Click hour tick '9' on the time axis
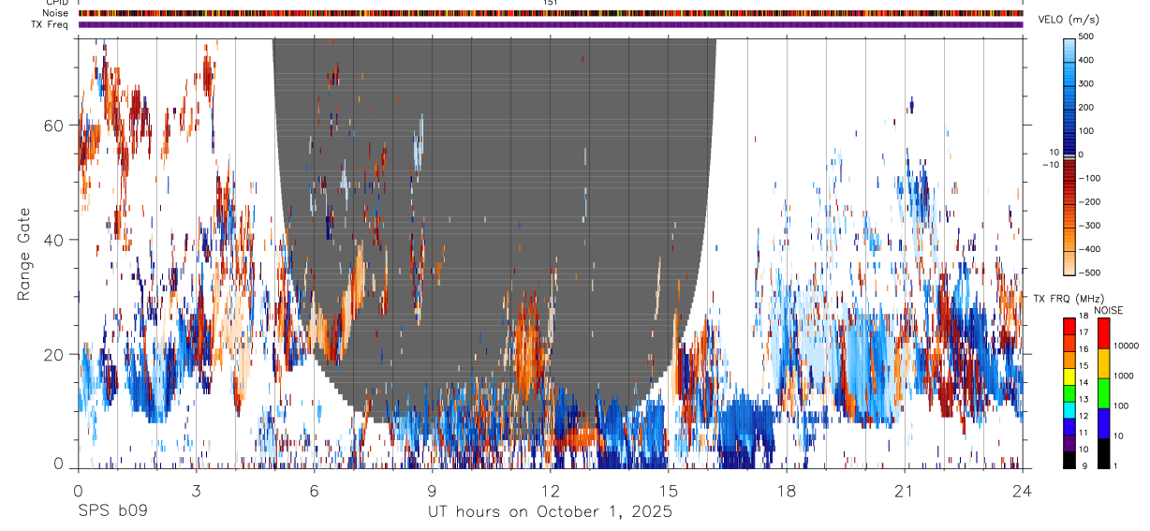The width and height of the screenshot is (1150, 531). coord(433,490)
